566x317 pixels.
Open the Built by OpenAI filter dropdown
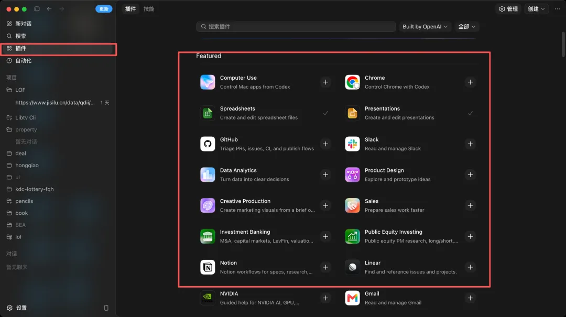coord(425,27)
